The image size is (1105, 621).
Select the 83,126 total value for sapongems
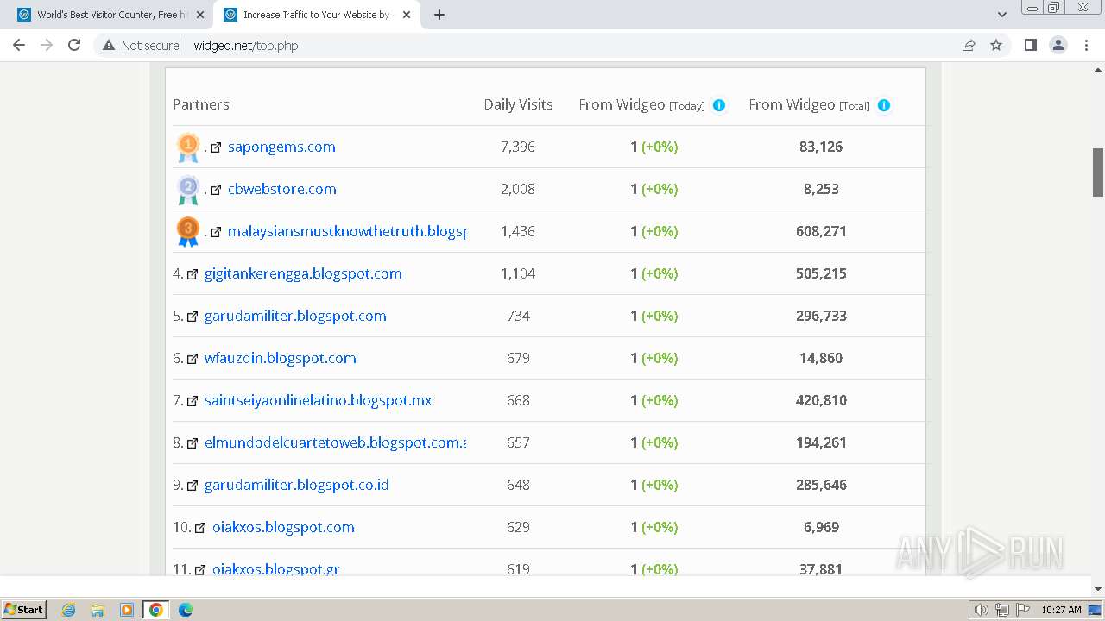pyautogui.click(x=821, y=147)
